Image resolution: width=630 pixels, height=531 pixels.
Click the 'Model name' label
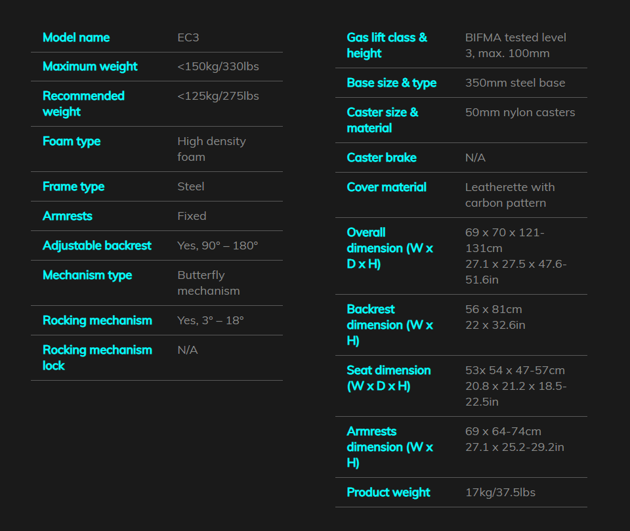tap(76, 37)
